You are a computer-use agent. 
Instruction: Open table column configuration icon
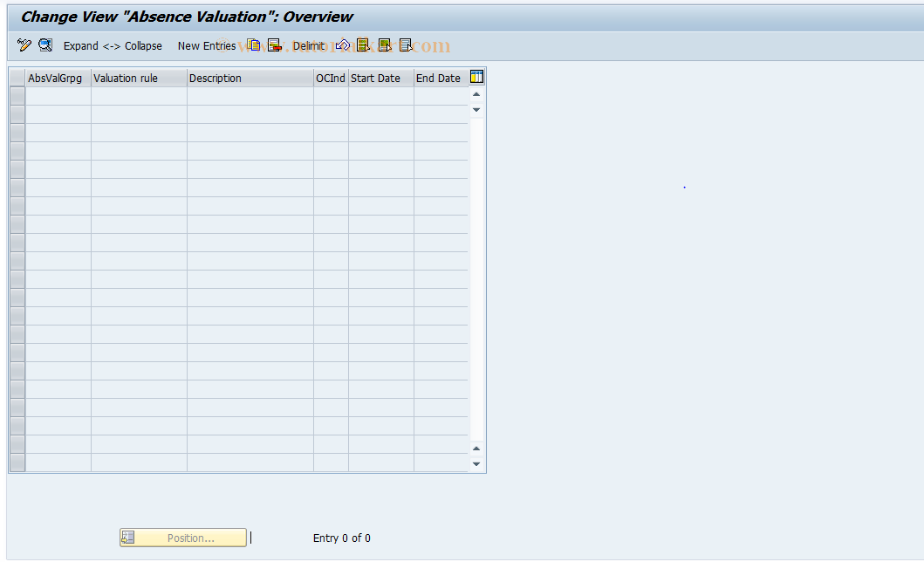click(476, 77)
